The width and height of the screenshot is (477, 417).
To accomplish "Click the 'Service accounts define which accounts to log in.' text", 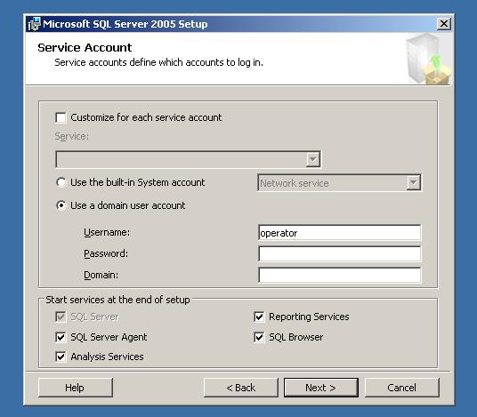I will 158,62.
